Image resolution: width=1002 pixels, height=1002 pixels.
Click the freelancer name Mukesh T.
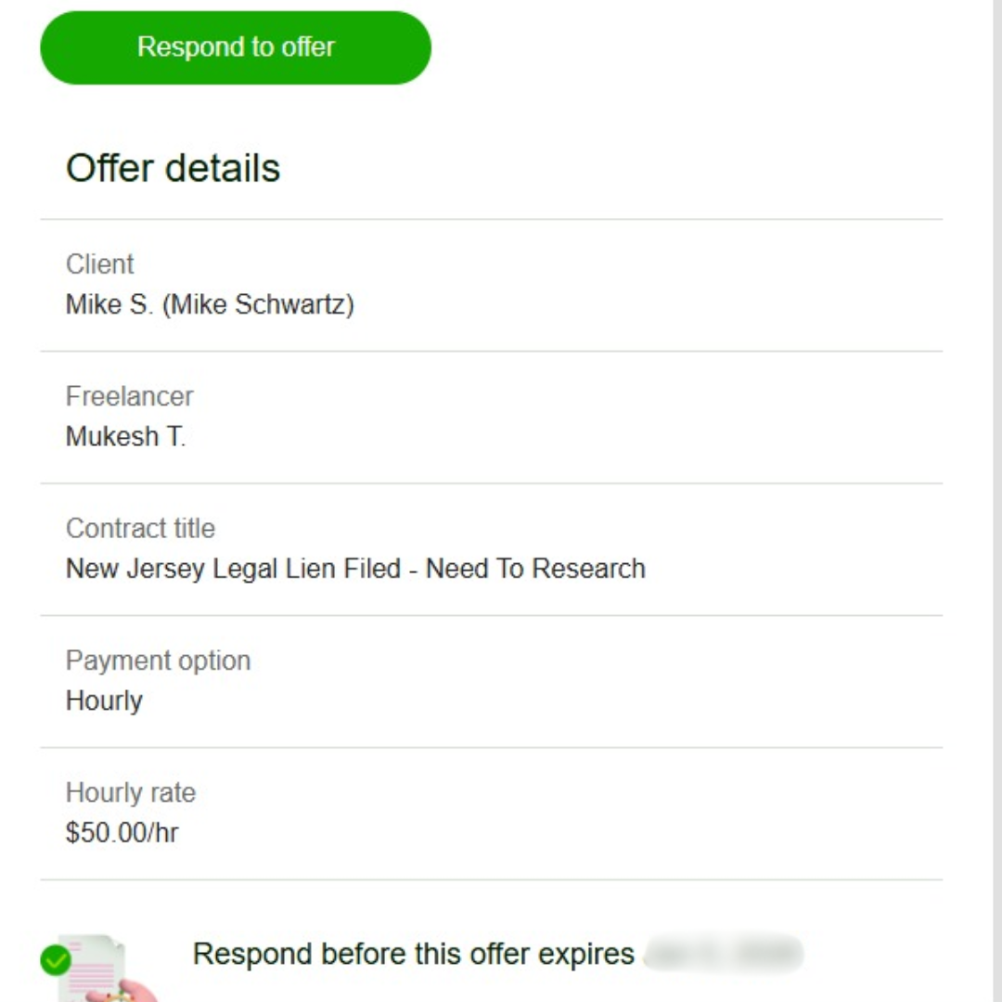point(125,436)
